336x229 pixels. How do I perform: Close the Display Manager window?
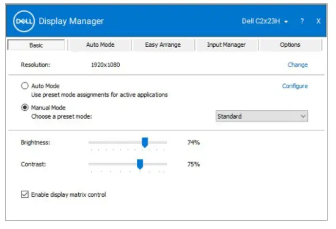(318, 21)
